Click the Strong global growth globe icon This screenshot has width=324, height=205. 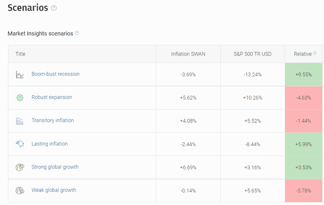[20, 167]
